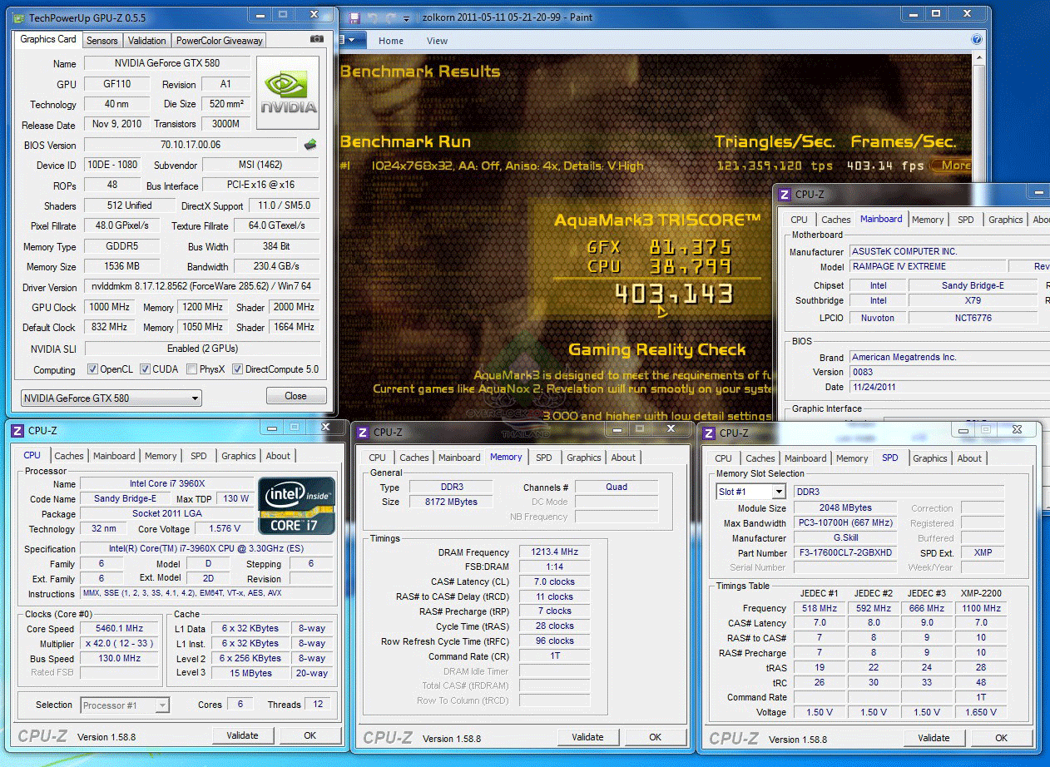Click the Z icon of CPU-Z SPD window

click(x=710, y=433)
